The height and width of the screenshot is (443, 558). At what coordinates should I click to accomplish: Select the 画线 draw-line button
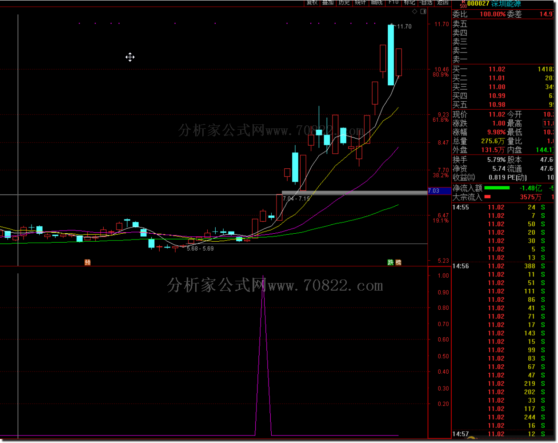pos(377,3)
